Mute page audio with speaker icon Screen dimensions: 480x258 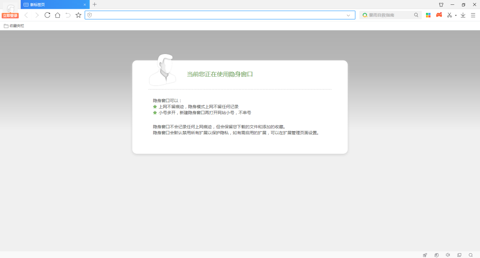(x=448, y=255)
